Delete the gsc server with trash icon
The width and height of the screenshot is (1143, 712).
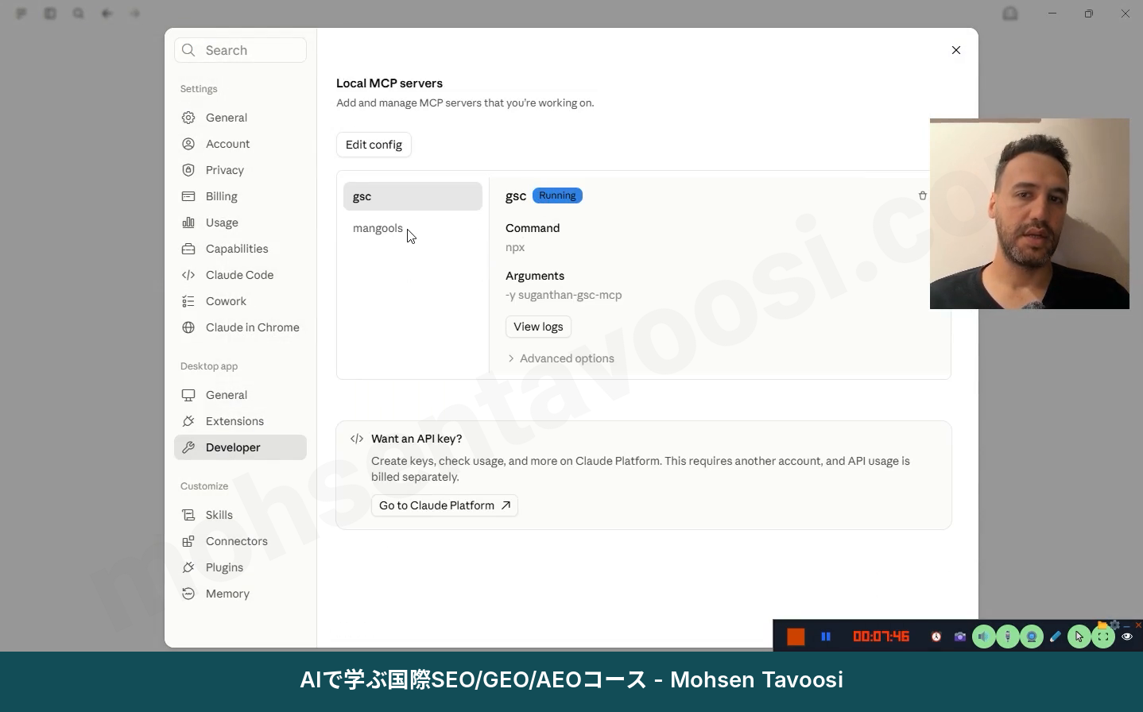point(923,195)
